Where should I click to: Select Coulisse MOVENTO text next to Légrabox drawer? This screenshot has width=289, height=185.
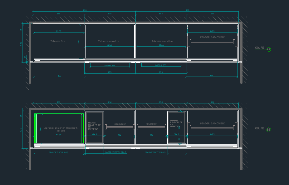point(94,126)
